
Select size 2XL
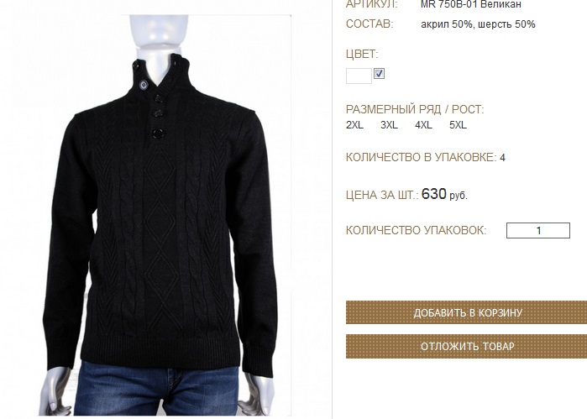pos(354,125)
